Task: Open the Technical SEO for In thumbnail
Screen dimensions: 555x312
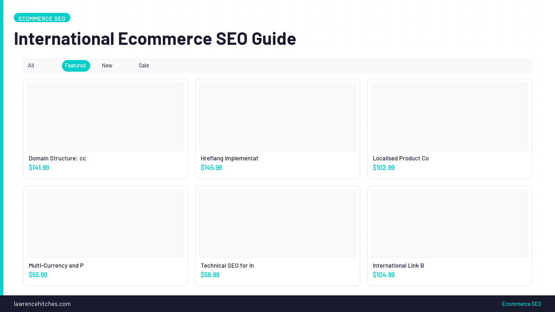Action: 277,224
